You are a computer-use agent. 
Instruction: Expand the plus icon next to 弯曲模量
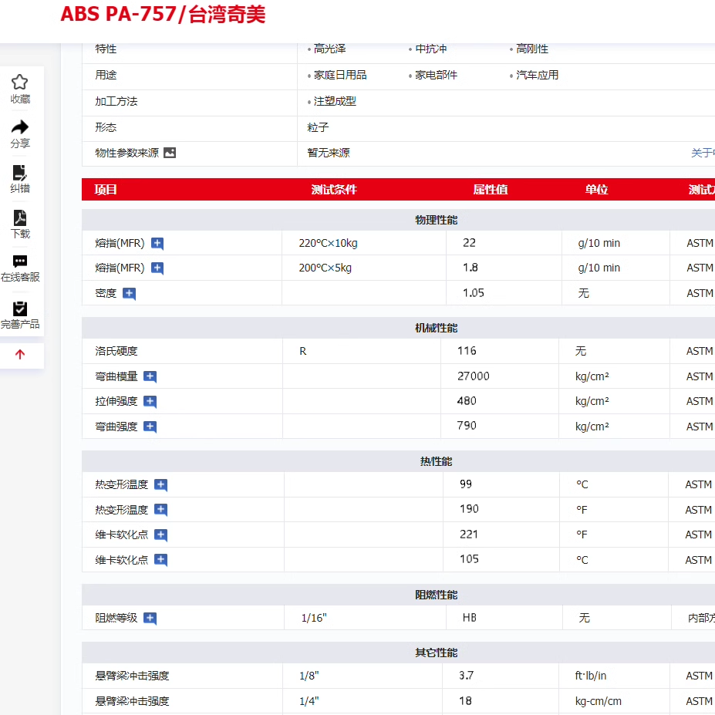[150, 376]
